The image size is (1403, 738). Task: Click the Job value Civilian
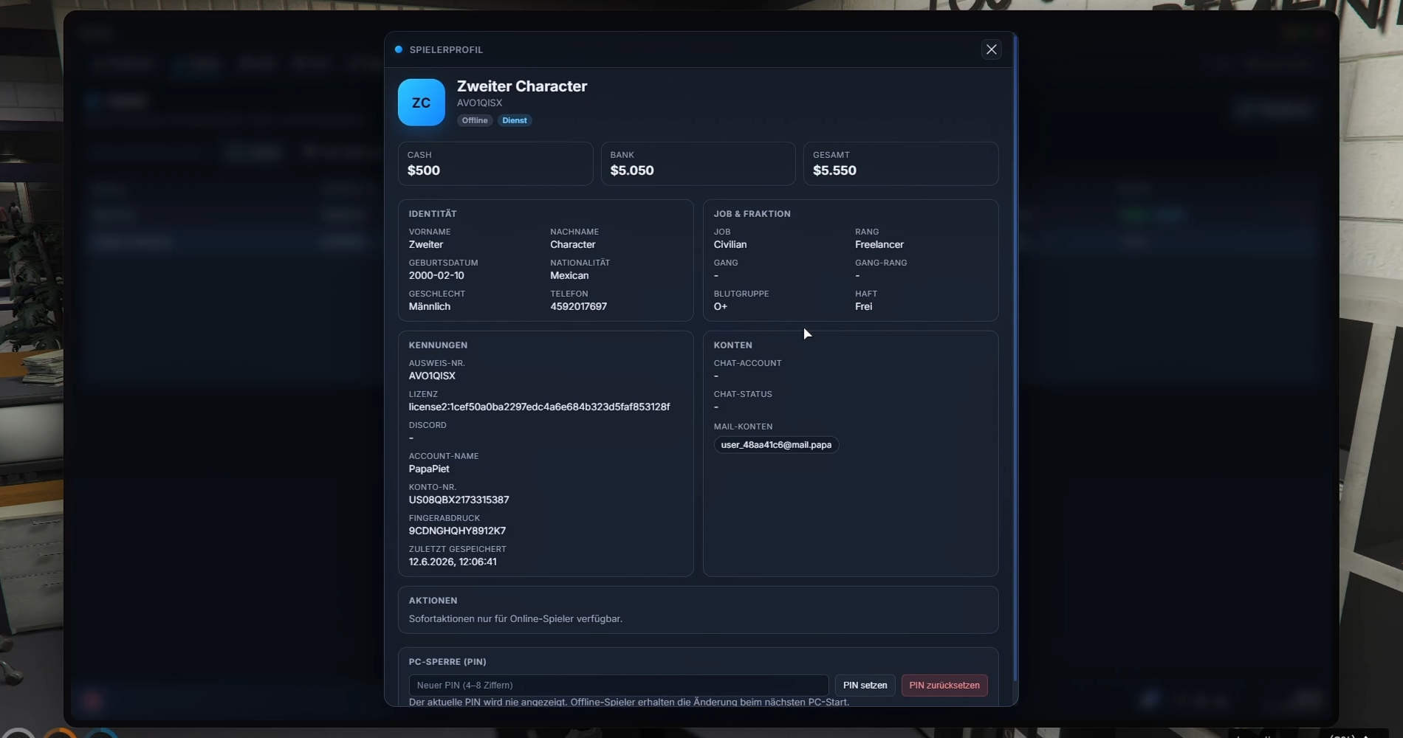(730, 244)
